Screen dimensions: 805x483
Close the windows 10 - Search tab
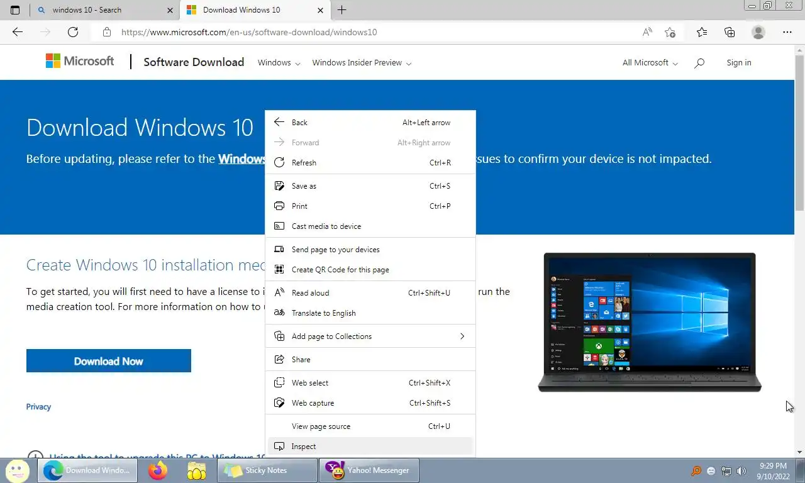tap(170, 10)
